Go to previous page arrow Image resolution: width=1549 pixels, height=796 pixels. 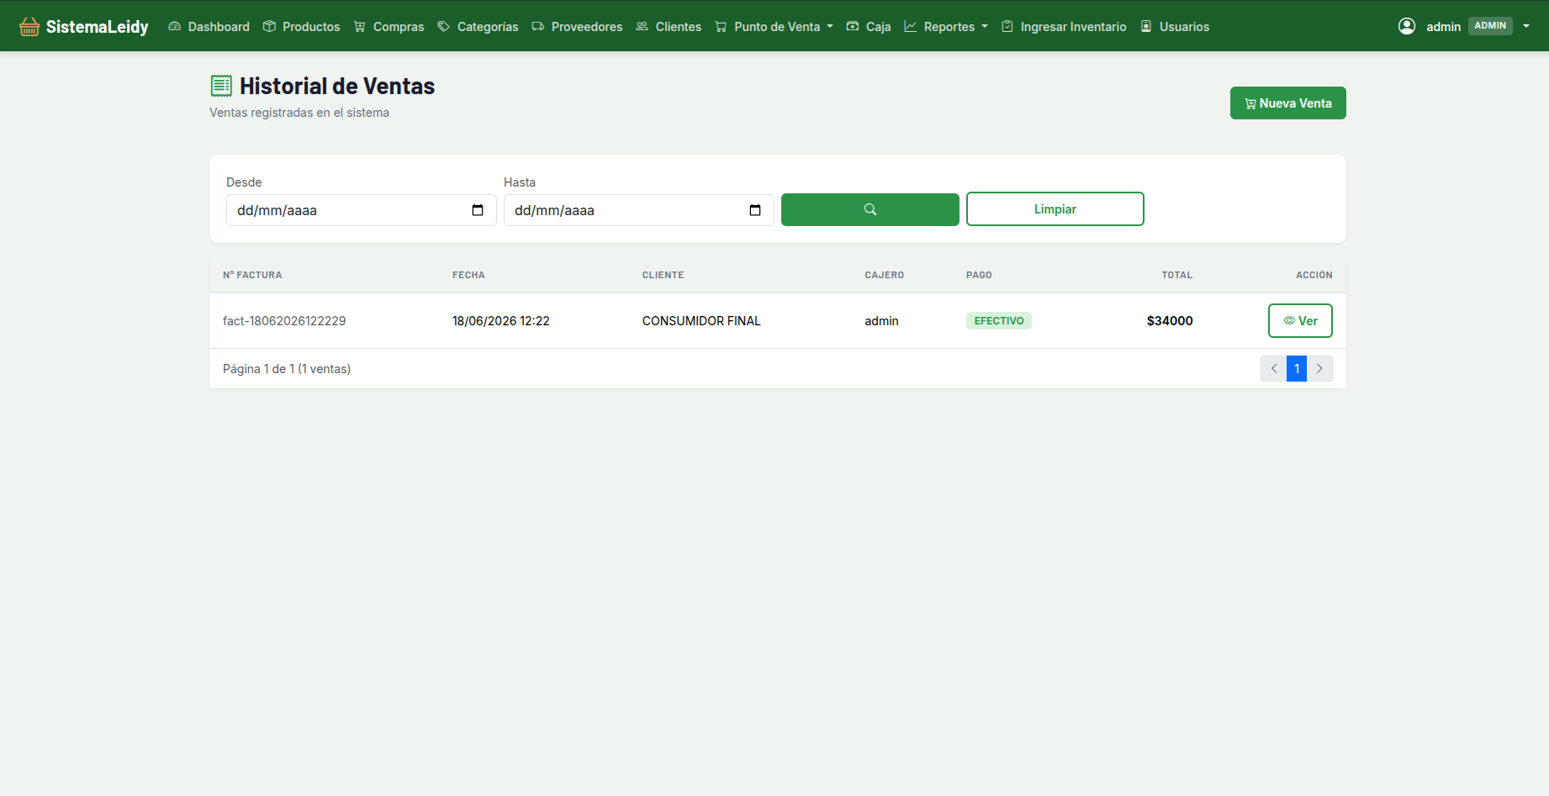(x=1274, y=369)
